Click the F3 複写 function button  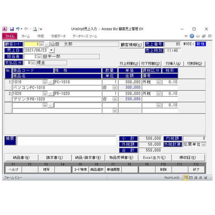46,170
